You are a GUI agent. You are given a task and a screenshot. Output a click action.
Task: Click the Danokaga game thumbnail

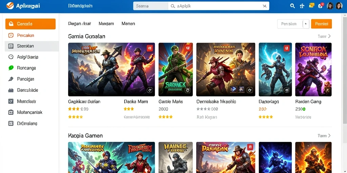275,70
